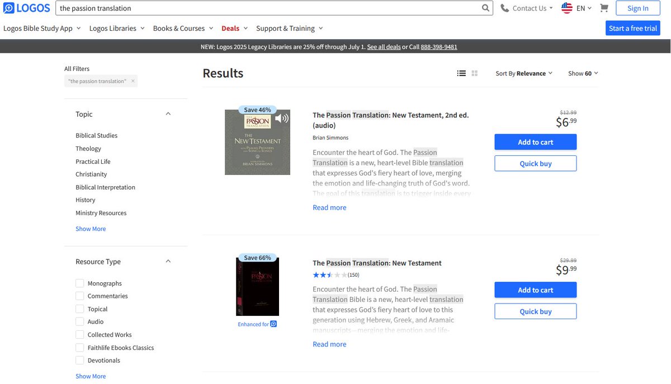Filter by Practical Life topic
The height and width of the screenshot is (384, 671).
93,162
